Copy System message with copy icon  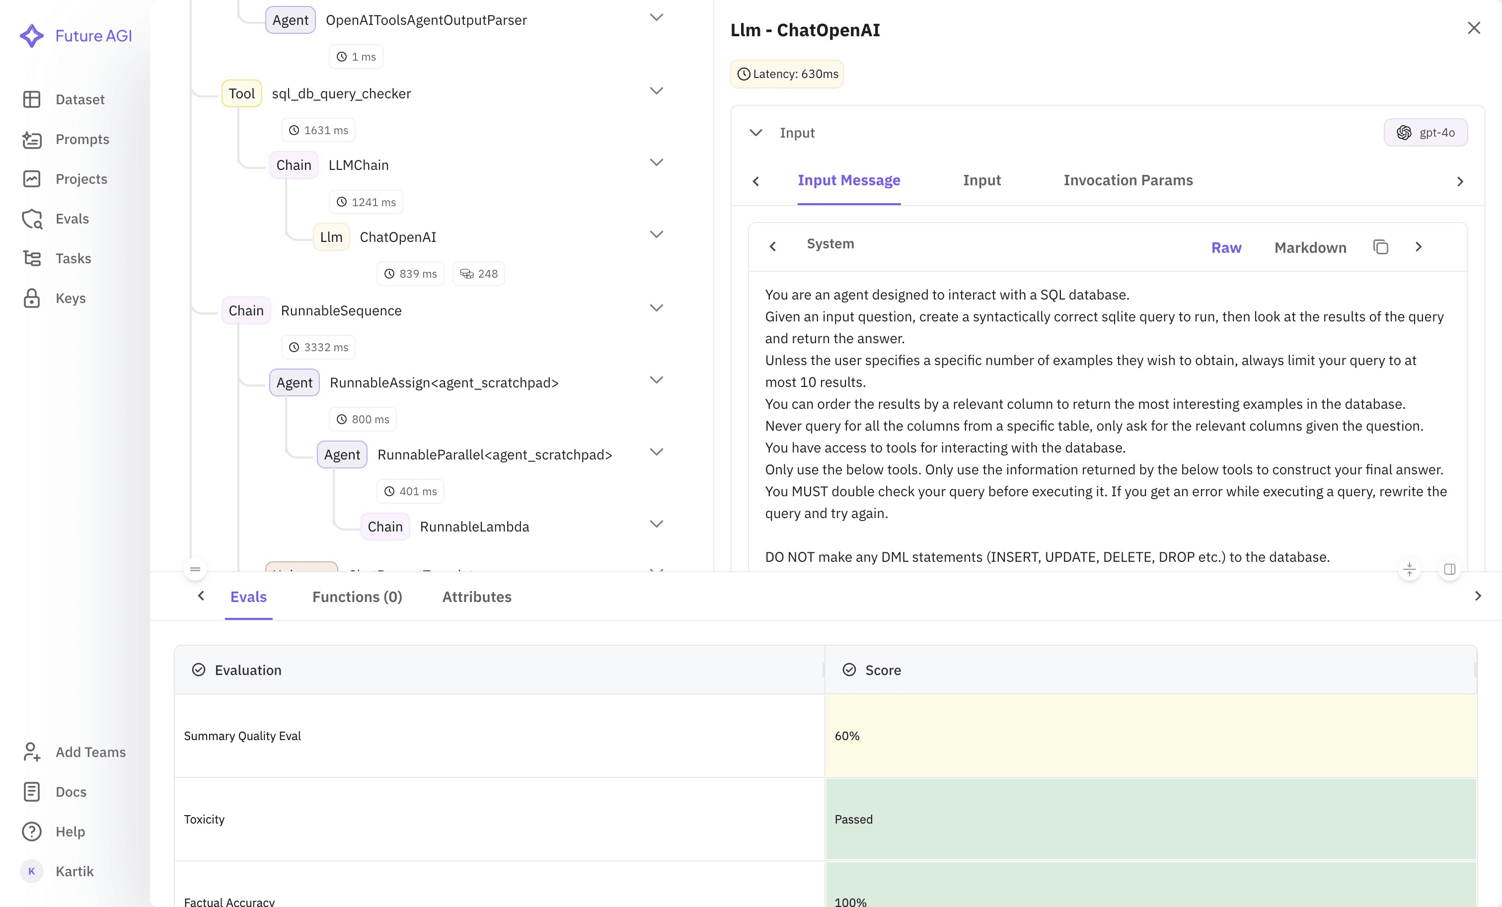pos(1381,247)
